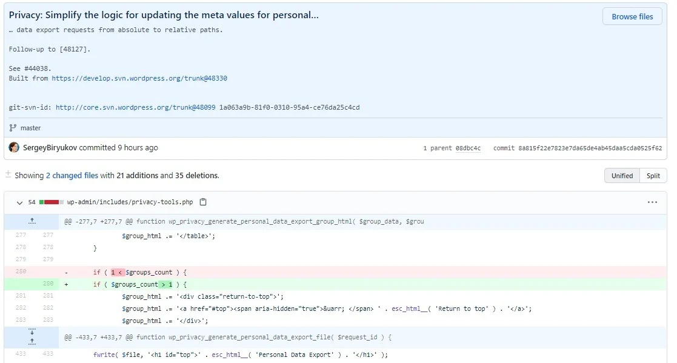Viewport: 677px width, 363px height.
Task: Click the deleted line number 280
Action: pos(21,271)
